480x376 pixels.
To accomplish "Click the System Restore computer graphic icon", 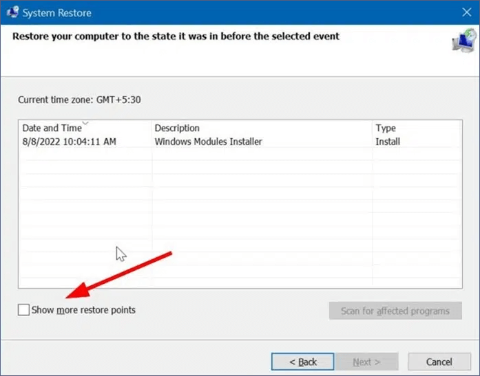I will pyautogui.click(x=464, y=41).
